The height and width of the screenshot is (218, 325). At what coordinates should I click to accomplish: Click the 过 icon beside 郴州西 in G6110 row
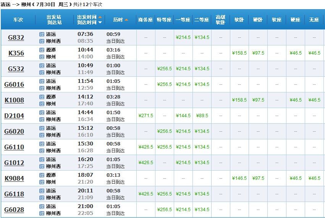(42, 150)
